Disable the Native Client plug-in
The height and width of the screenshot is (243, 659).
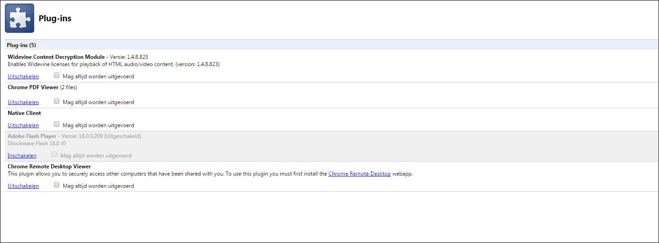coord(23,125)
